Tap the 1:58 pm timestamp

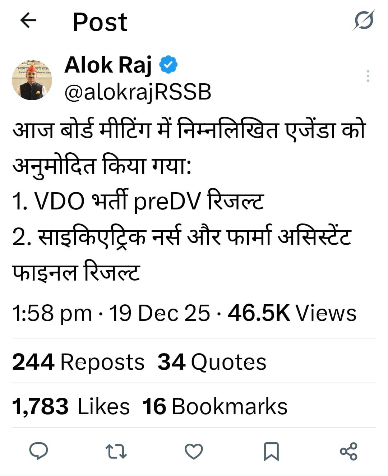pyautogui.click(x=52, y=313)
